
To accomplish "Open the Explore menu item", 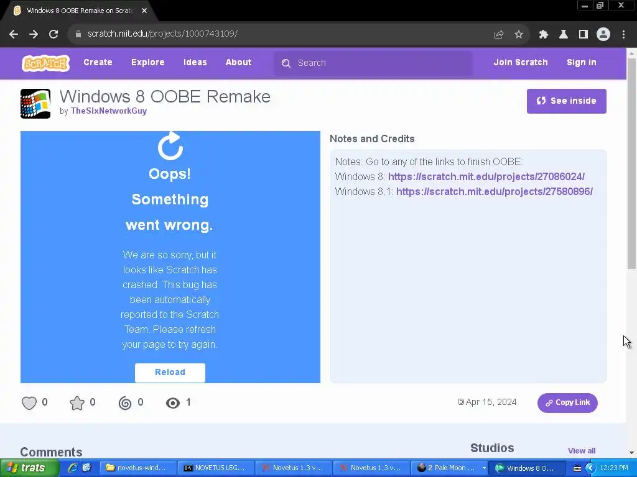I will click(x=148, y=63).
